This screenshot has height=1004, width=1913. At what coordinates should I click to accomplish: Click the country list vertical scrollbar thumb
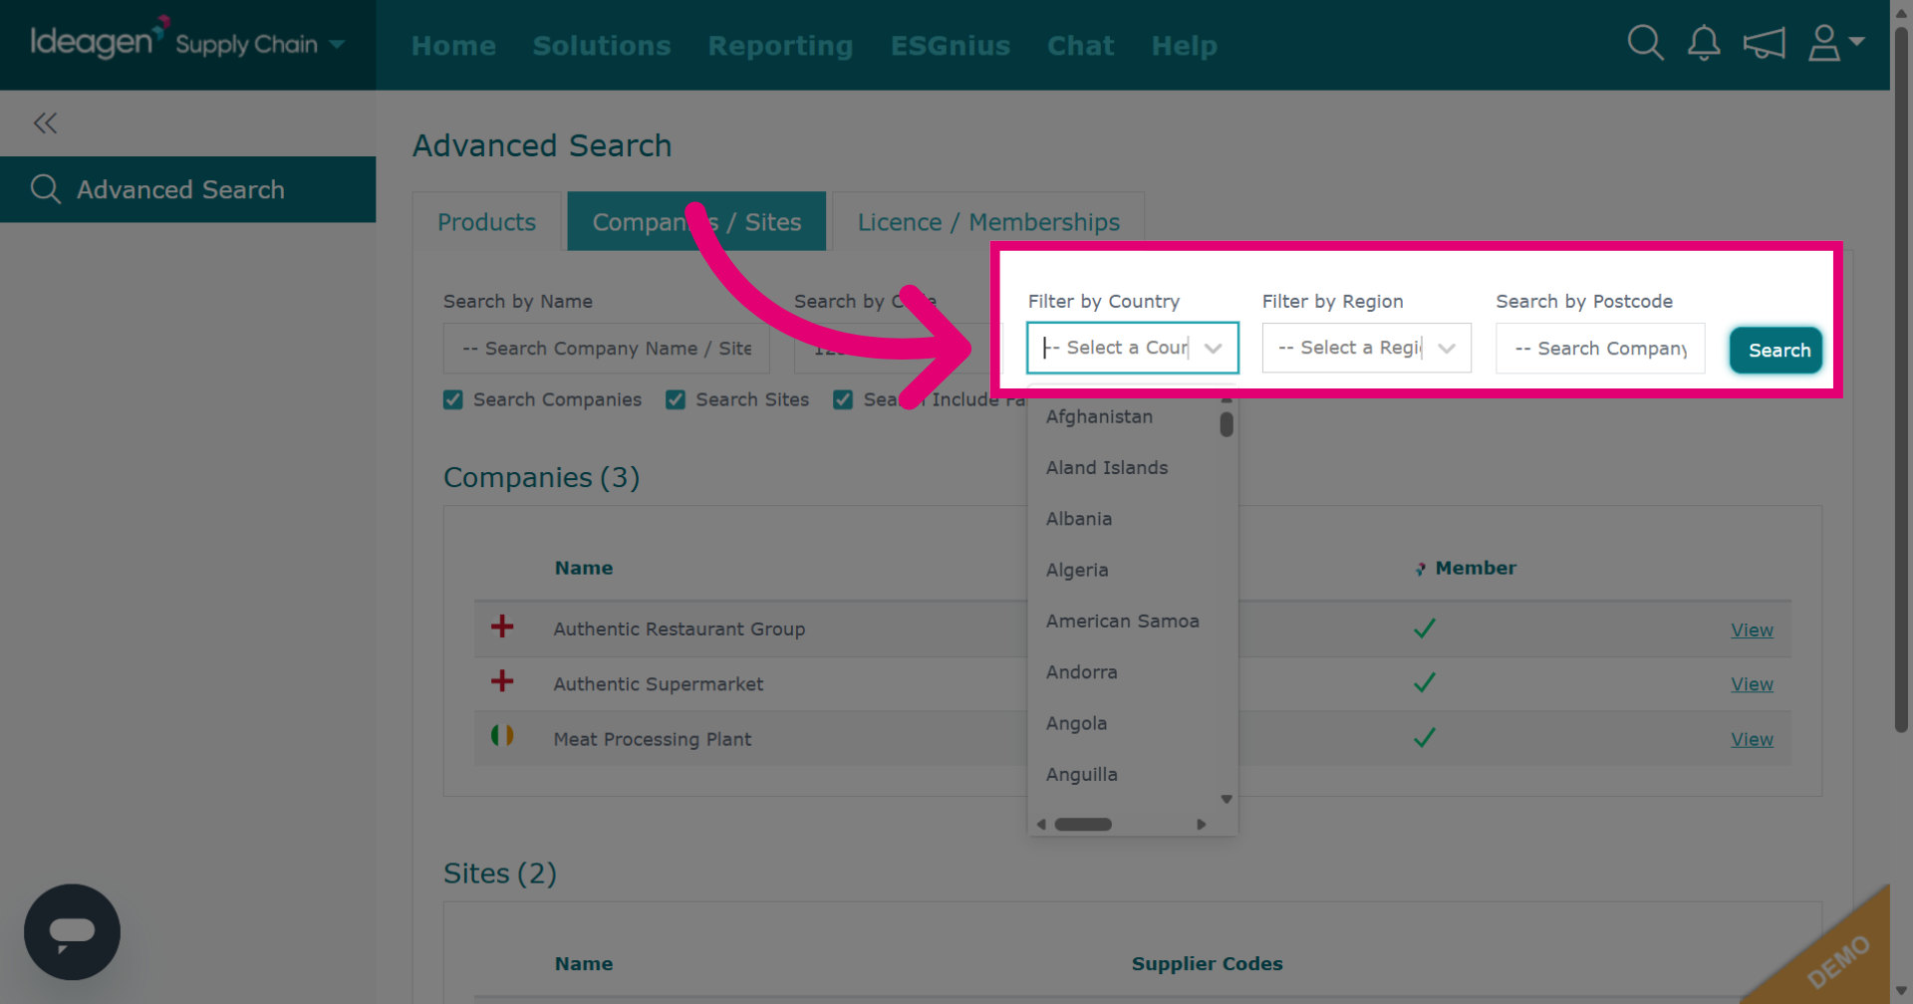click(1227, 424)
